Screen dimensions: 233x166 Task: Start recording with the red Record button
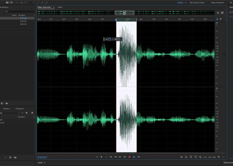130,157
